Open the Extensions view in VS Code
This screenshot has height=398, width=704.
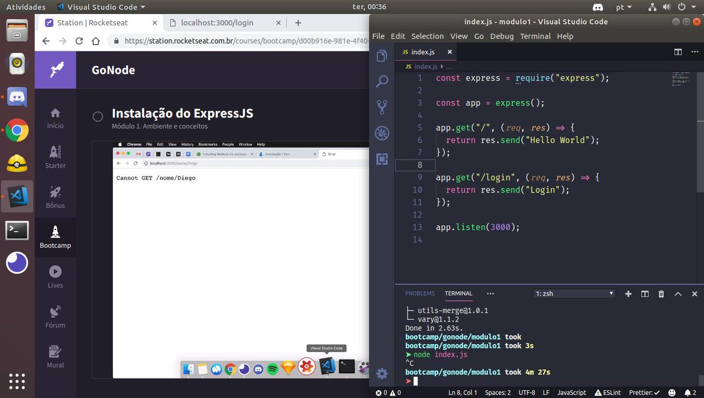382,158
